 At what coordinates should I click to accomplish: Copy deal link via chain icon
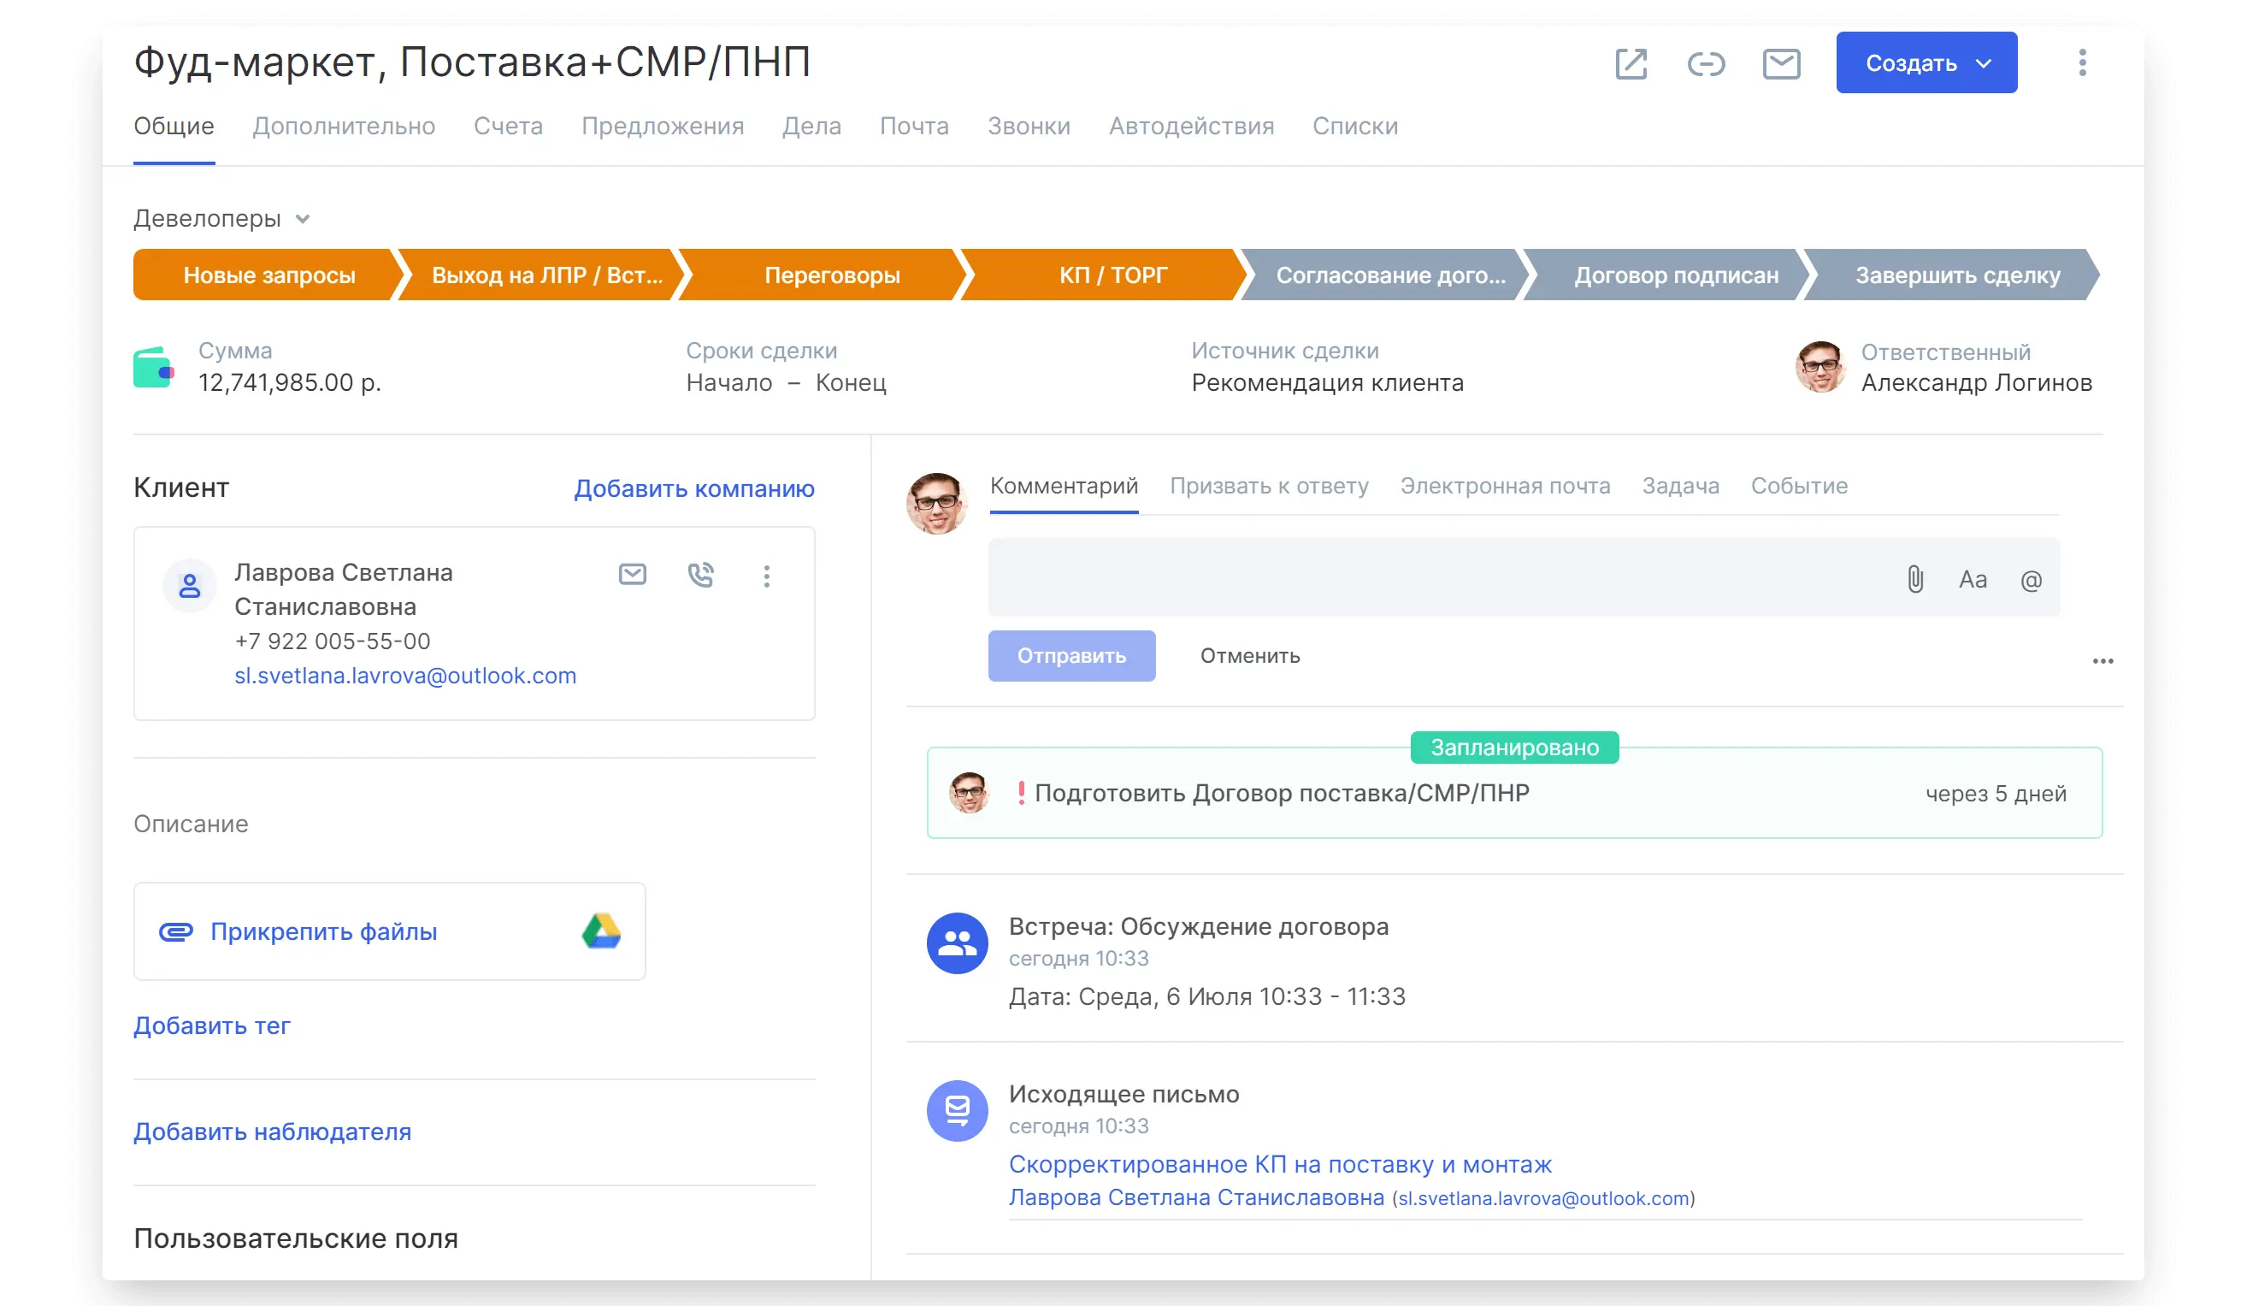tap(1706, 63)
